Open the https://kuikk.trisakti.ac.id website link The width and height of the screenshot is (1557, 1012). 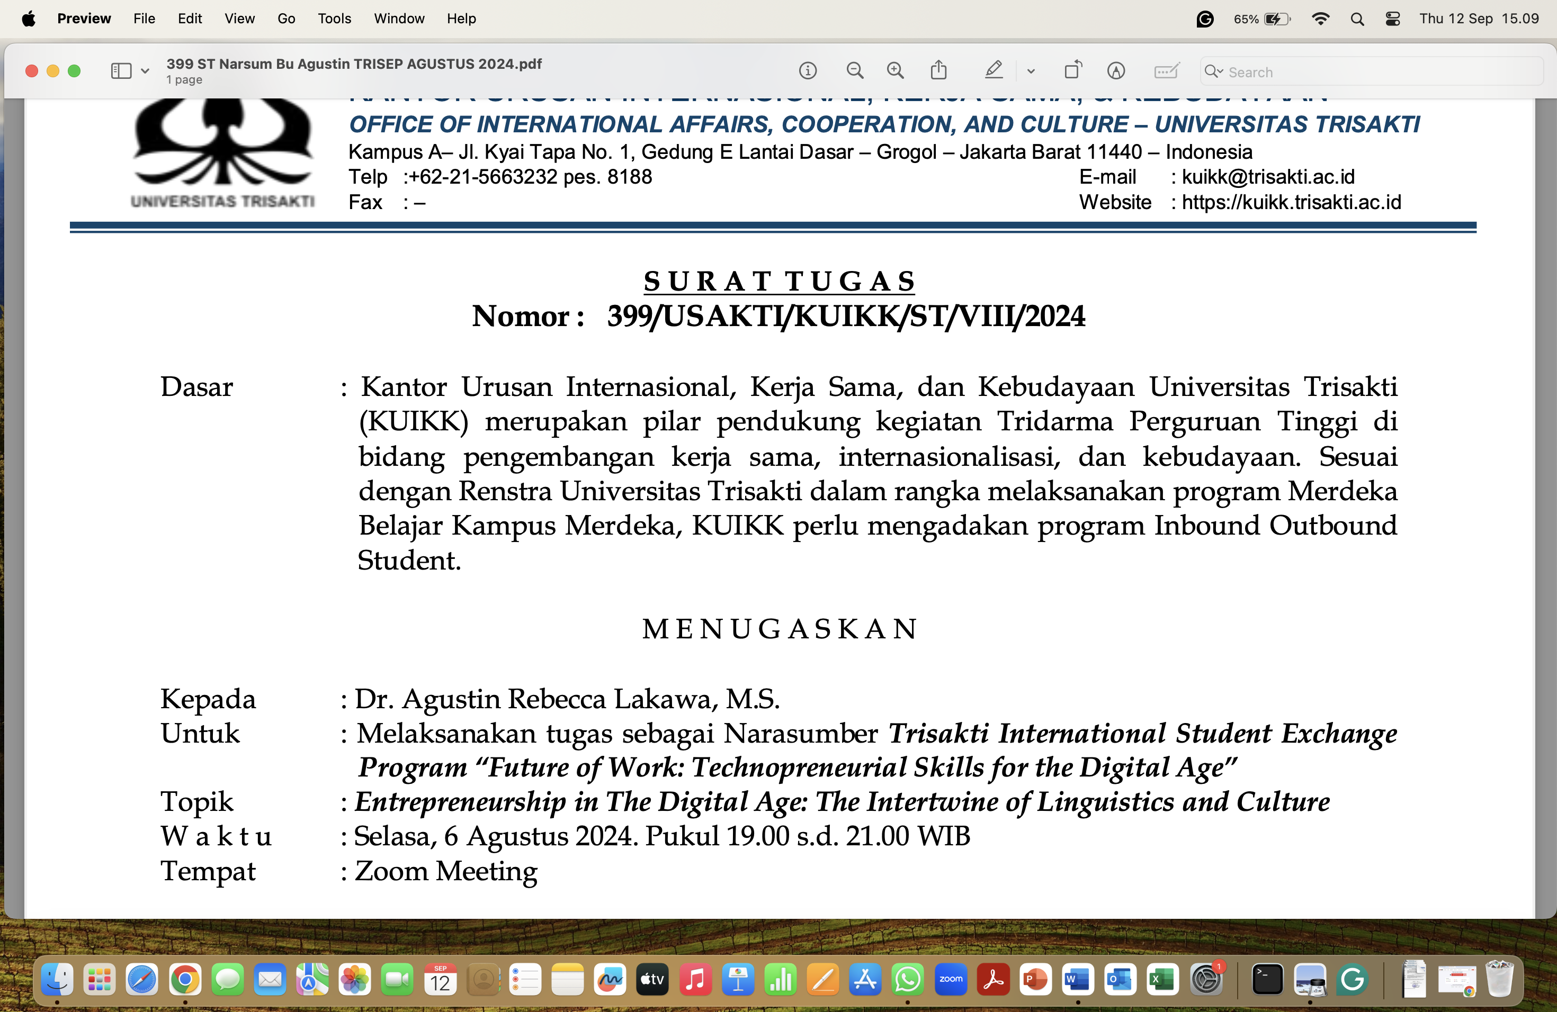point(1291,203)
